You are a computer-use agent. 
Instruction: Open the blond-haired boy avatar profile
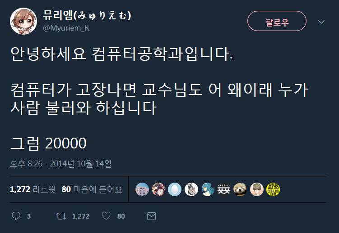pyautogui.click(x=257, y=189)
